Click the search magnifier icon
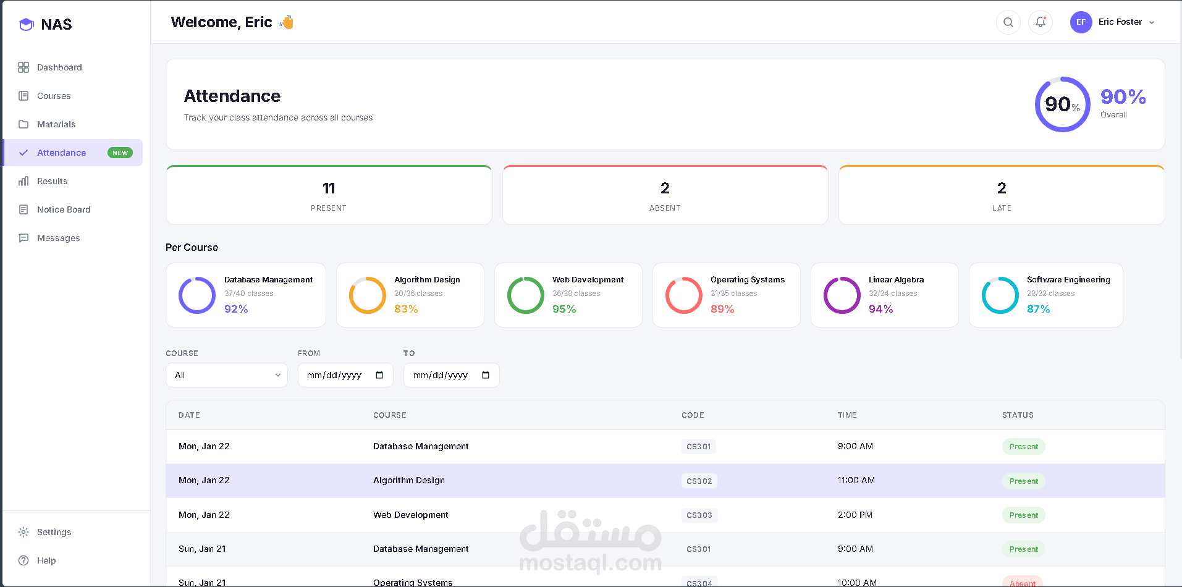This screenshot has height=587, width=1182. click(x=1008, y=22)
